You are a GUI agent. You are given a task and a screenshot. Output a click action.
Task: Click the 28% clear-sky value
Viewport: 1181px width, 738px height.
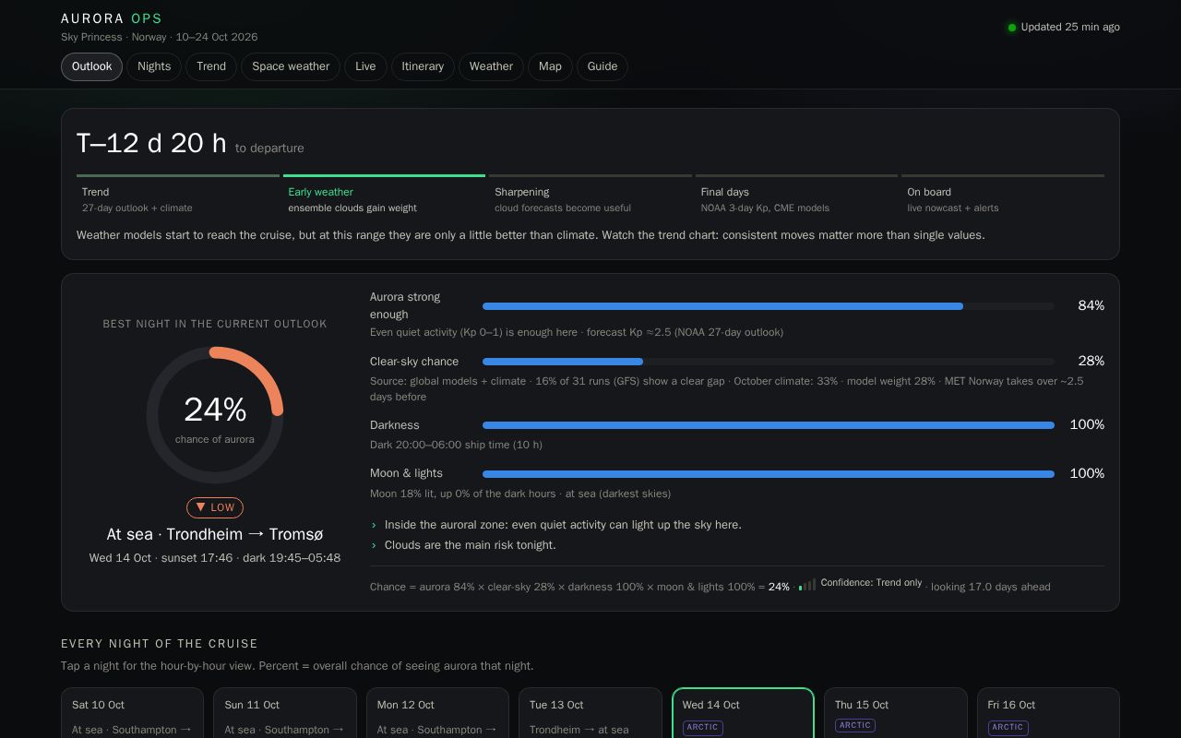pyautogui.click(x=1091, y=362)
